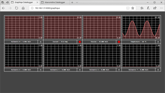
Task: Go back to the previous page
Action: tap(3, 8)
